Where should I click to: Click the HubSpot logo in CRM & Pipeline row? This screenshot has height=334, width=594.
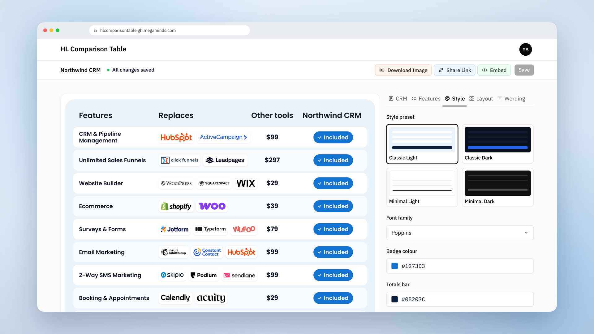176,137
